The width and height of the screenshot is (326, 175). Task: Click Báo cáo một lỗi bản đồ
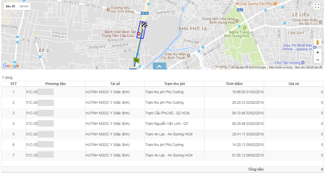point(309,67)
